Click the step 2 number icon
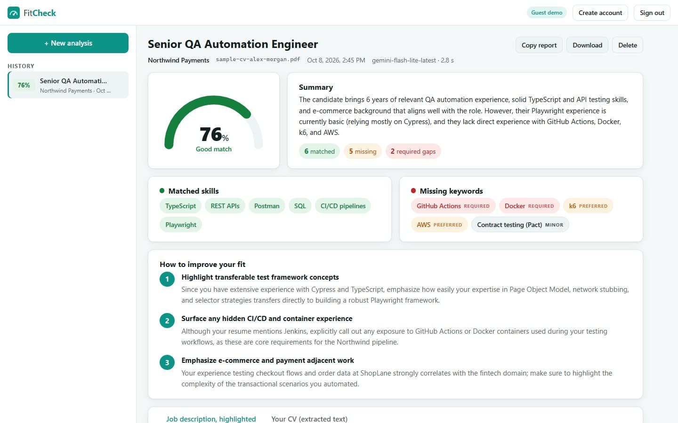678x423 pixels. (x=167, y=321)
